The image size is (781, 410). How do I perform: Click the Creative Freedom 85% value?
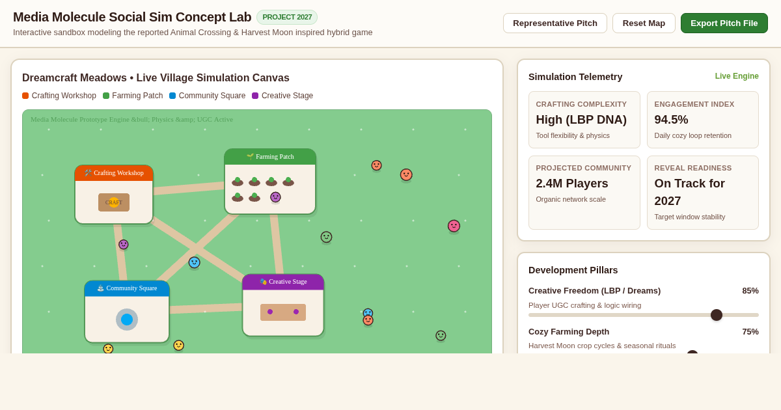point(750,291)
